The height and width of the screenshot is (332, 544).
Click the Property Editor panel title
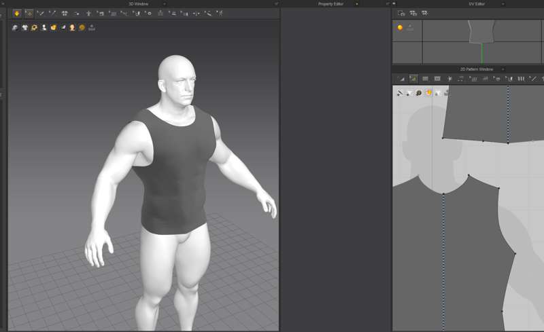(330, 4)
